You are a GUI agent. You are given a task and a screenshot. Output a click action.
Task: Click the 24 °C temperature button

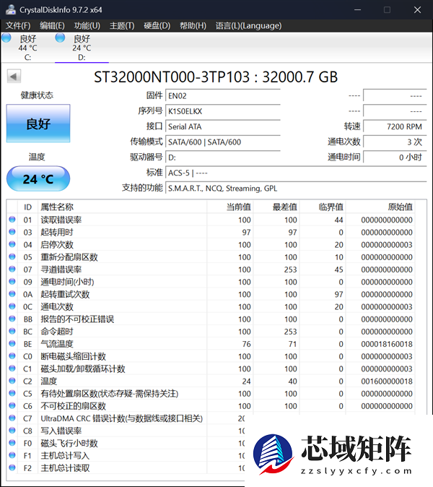point(38,179)
